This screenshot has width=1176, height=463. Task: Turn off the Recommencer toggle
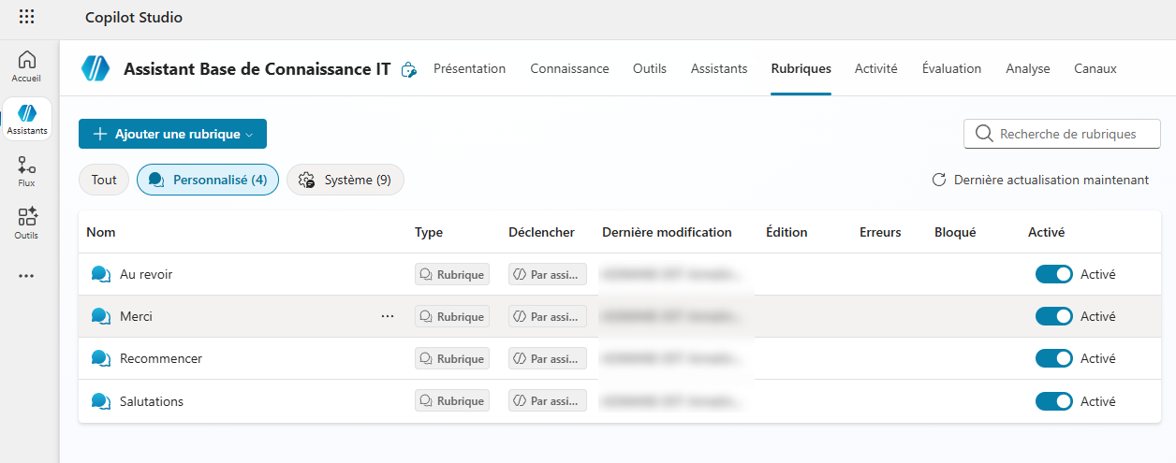[x=1053, y=358]
